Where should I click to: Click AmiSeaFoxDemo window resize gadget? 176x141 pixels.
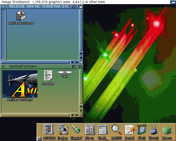[x=81, y=115]
